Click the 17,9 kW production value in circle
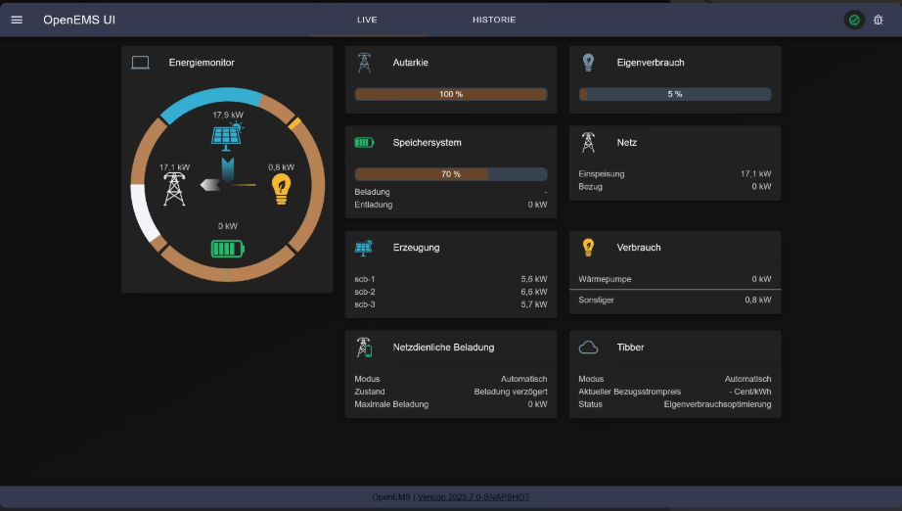 point(228,116)
